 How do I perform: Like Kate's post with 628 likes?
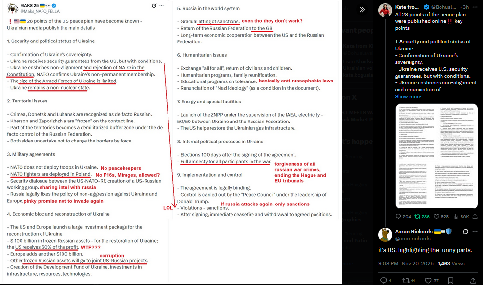pos(441,216)
